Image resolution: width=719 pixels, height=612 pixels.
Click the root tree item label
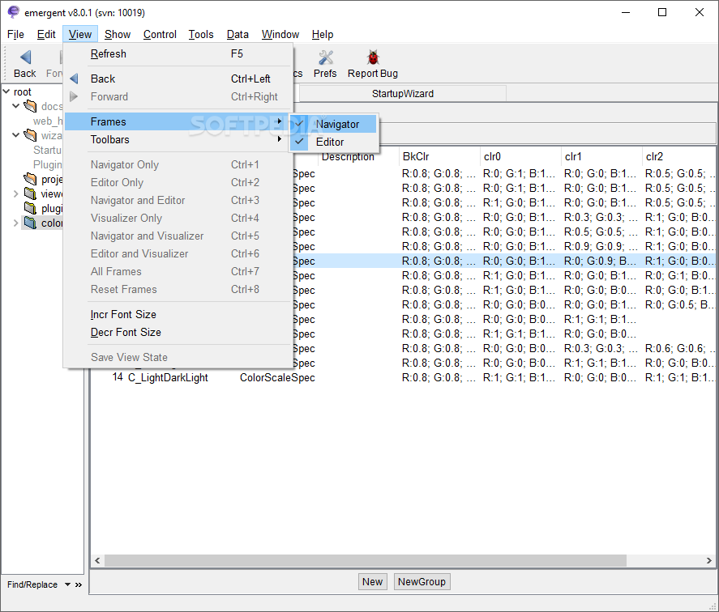(23, 91)
